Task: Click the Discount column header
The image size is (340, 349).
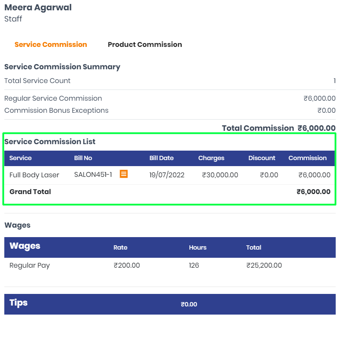Action: [262, 158]
